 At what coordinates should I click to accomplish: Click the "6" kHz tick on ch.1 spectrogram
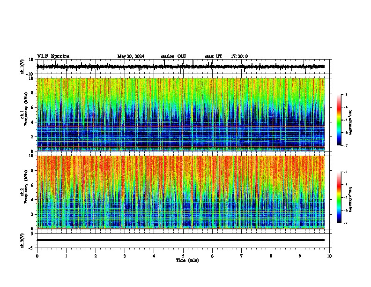click(32, 108)
